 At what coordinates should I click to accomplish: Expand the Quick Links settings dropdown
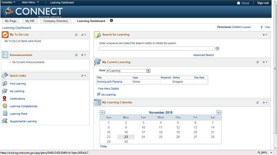tap(84, 76)
